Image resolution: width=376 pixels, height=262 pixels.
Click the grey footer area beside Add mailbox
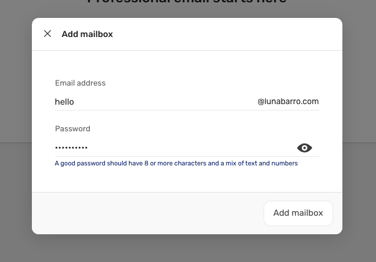tap(148, 213)
